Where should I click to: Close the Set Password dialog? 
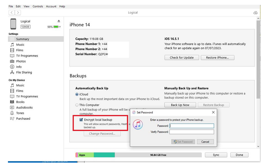(213, 112)
